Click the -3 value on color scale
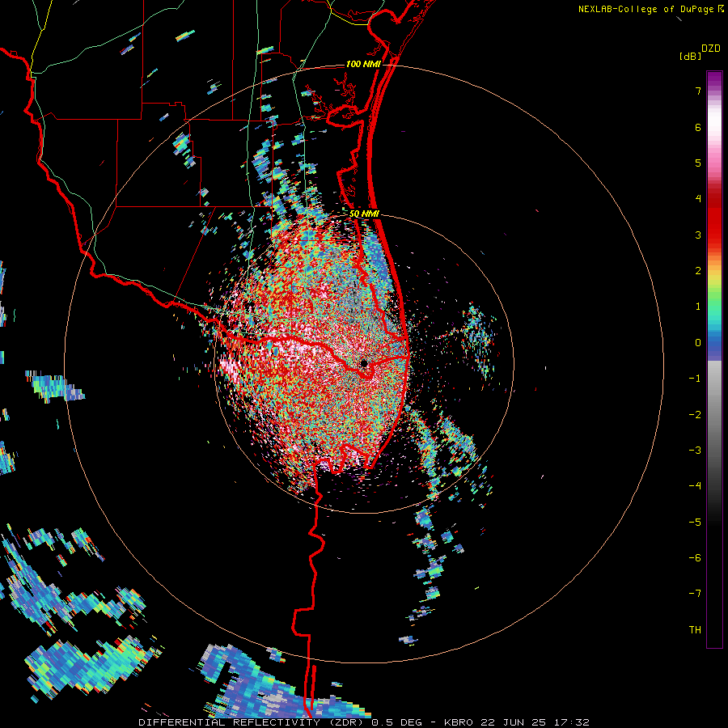 point(695,450)
